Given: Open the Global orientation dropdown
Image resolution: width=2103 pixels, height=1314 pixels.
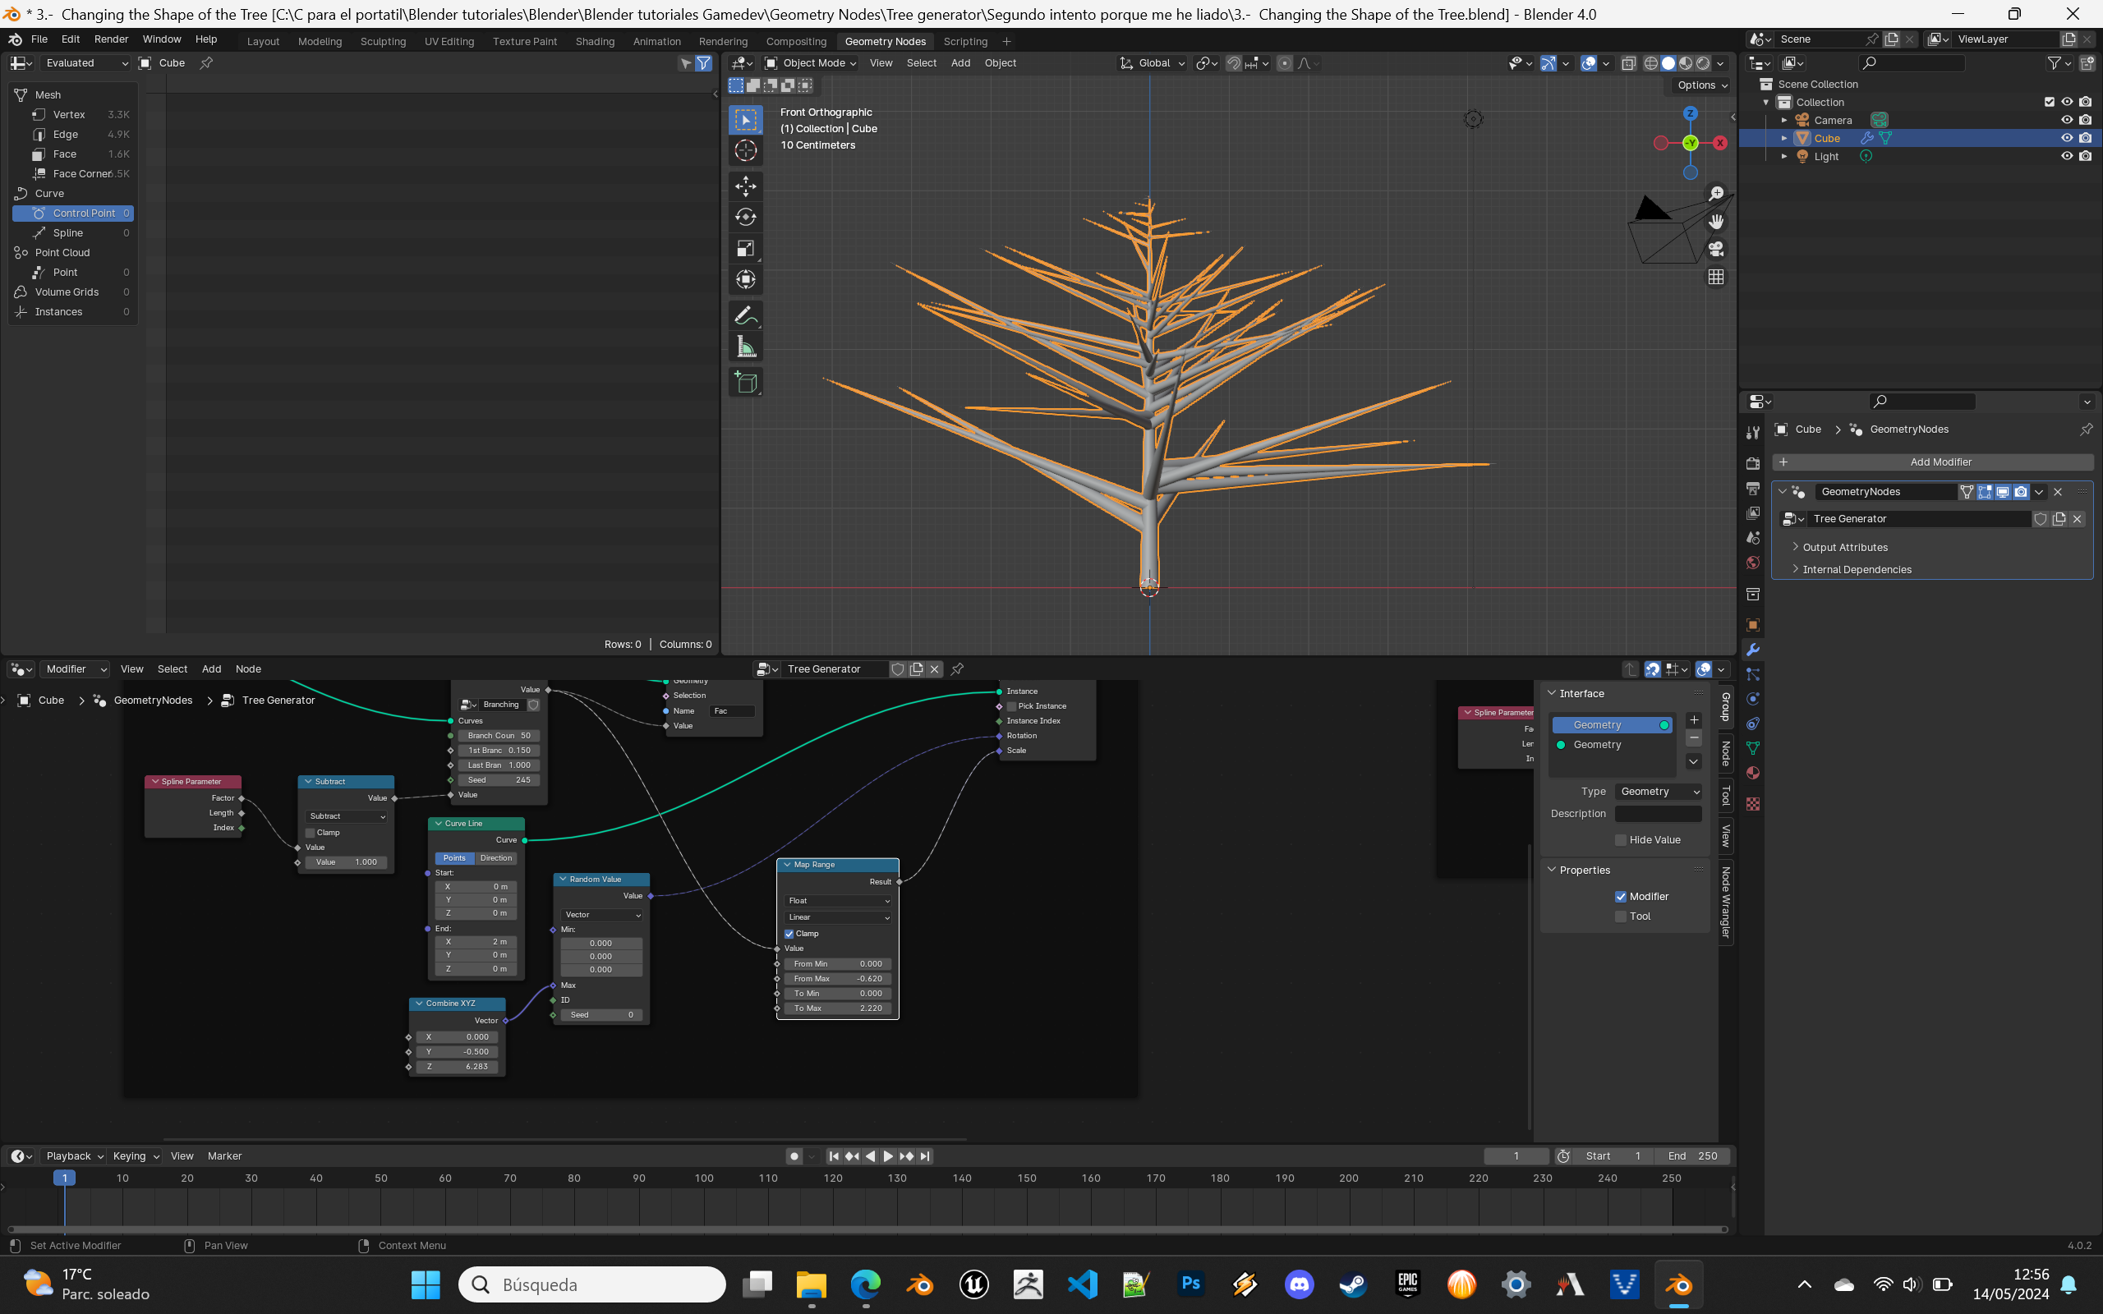Looking at the screenshot, I should 1152,62.
